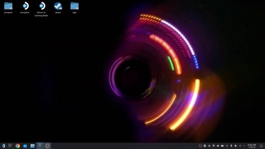Switch to the highlighted active taskbar app
The height and width of the screenshot is (149, 265).
click(x=40, y=146)
